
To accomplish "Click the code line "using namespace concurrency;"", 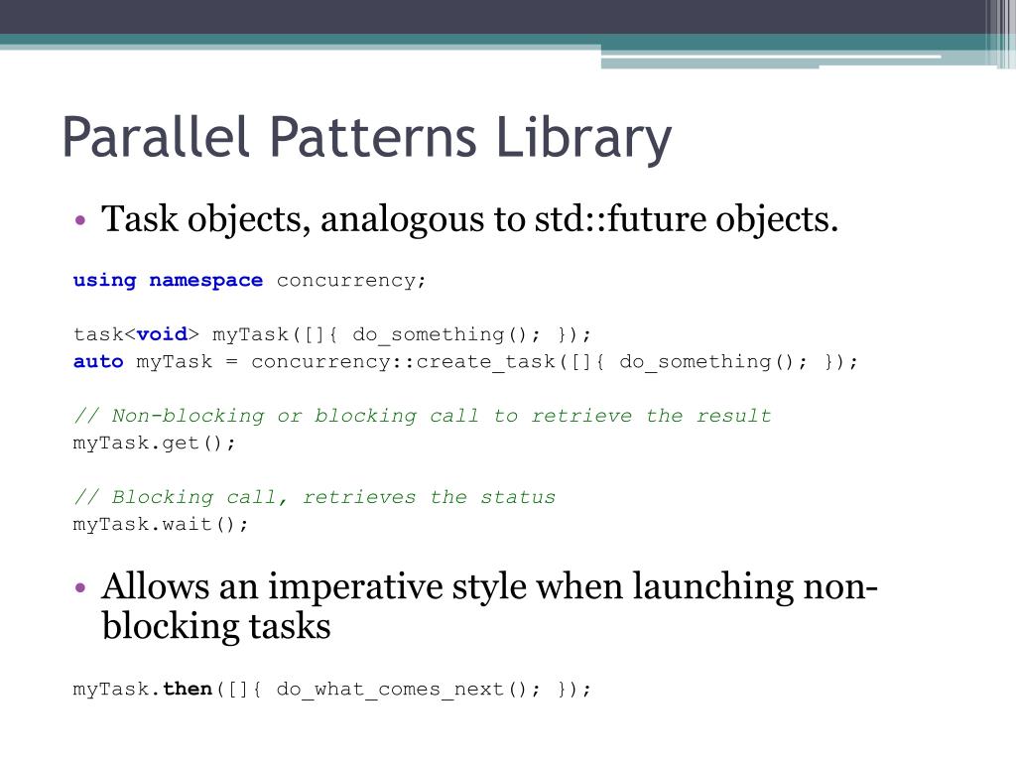I will click(x=249, y=281).
